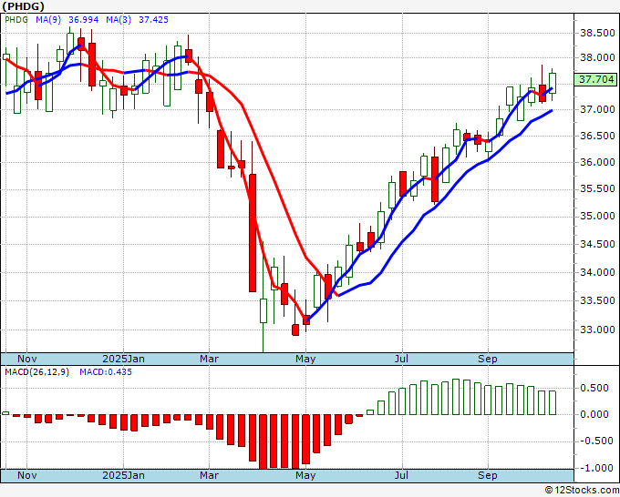Click the 35.000 price axis label
The image size is (620, 497).
point(597,217)
